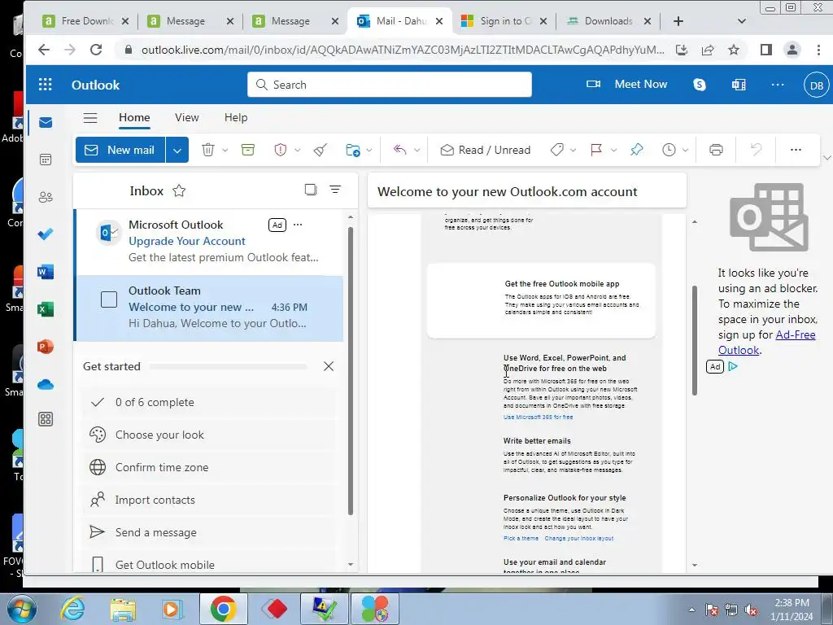
Task: Click the Categorize tag icon
Action: pyautogui.click(x=556, y=150)
